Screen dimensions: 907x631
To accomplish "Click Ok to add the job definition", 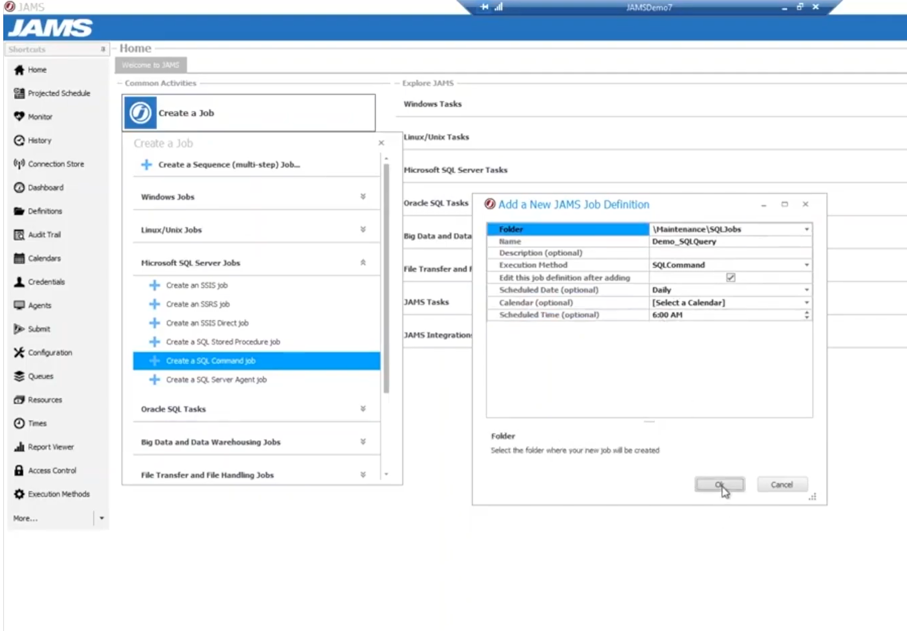I will (x=720, y=484).
